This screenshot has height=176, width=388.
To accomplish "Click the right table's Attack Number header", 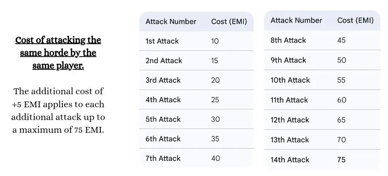I will tap(296, 20).
